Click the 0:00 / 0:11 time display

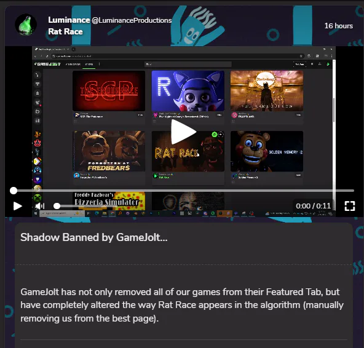(313, 206)
